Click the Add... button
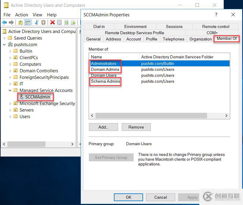Image resolution: width=243 pixels, height=205 pixels. (104, 127)
